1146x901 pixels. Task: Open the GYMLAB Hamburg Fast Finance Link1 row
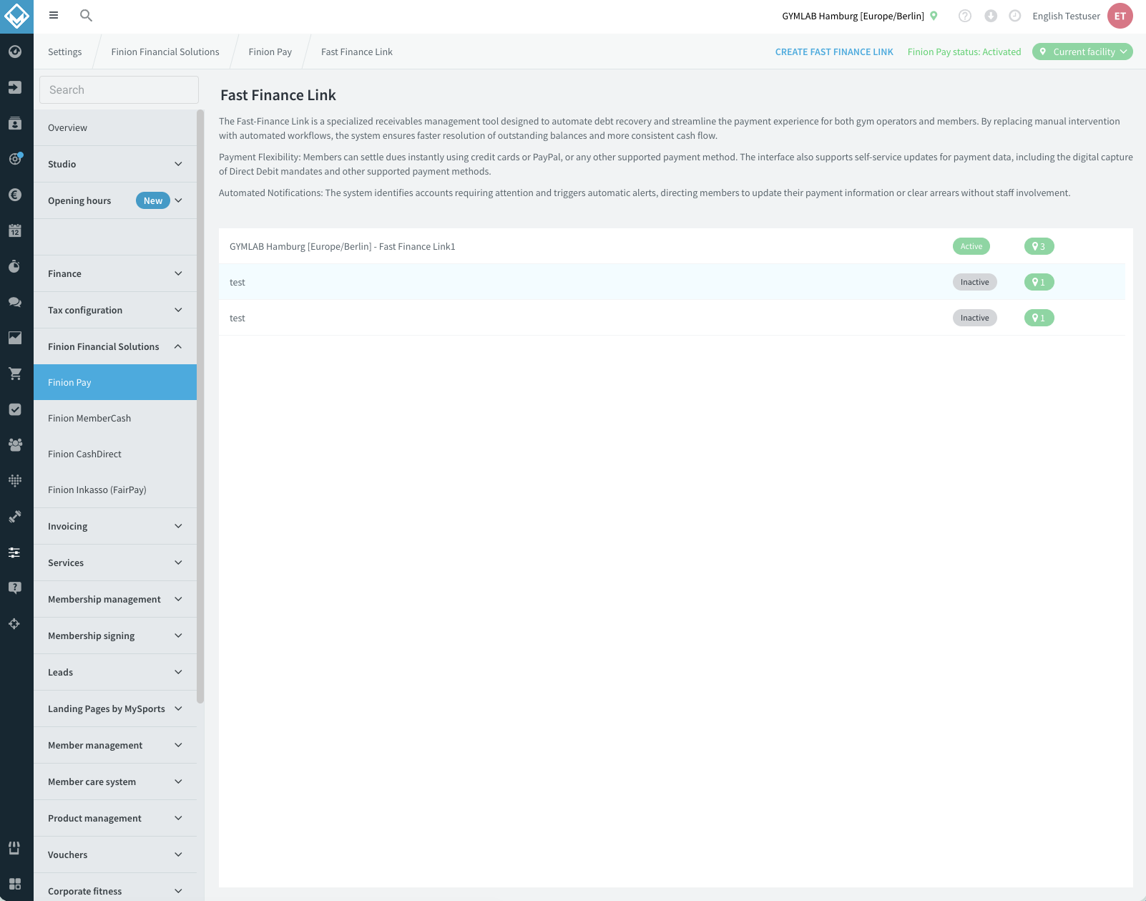(x=672, y=246)
